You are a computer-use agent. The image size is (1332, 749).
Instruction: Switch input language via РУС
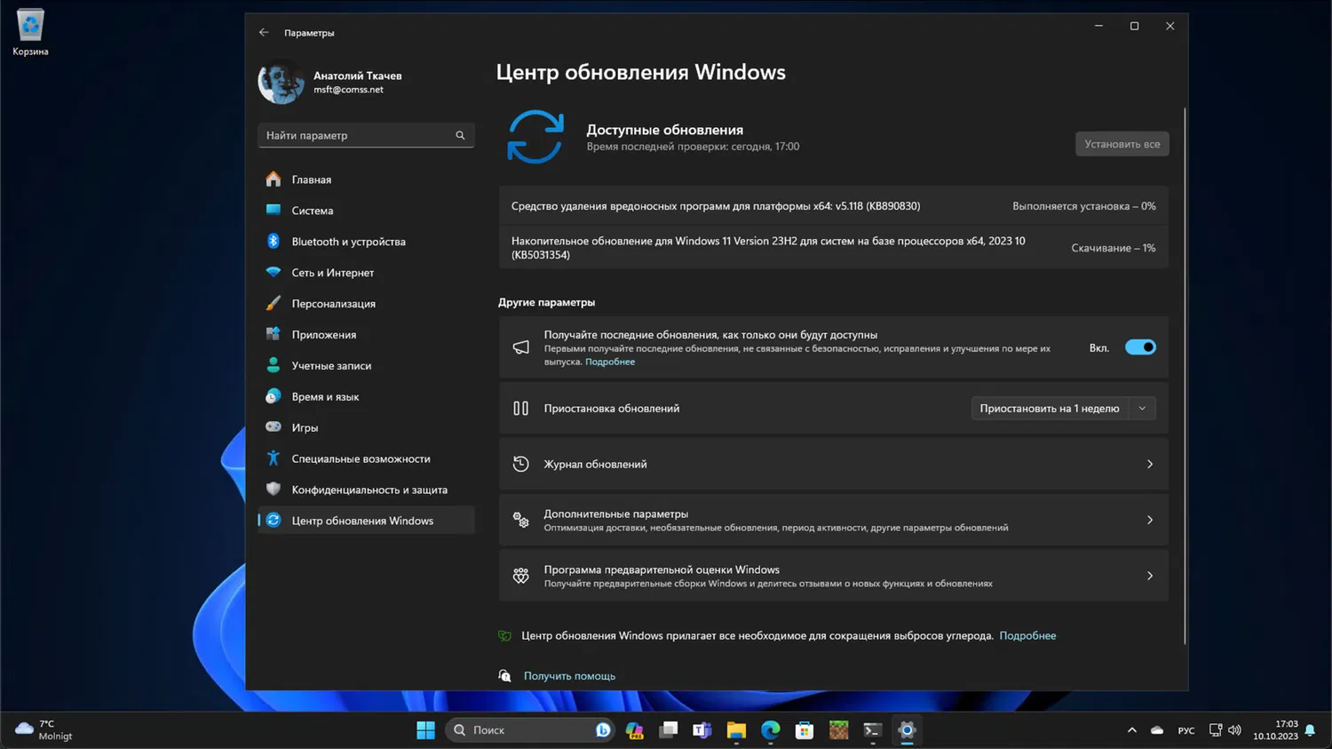coord(1186,730)
